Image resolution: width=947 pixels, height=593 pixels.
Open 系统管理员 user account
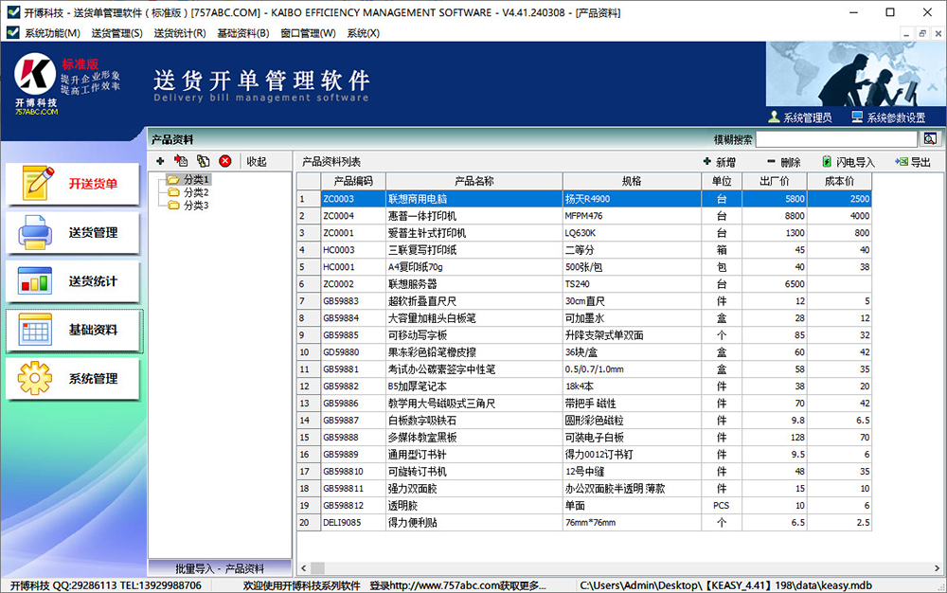(x=799, y=117)
